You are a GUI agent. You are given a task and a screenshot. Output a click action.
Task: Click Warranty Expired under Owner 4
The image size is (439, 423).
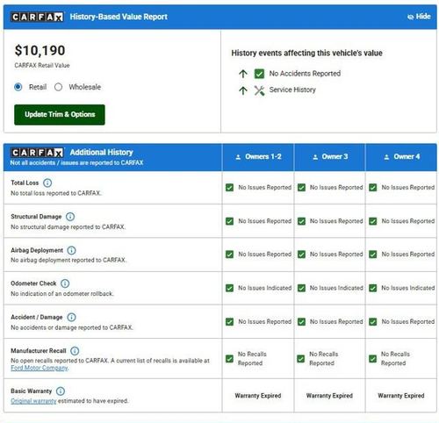pyautogui.click(x=401, y=396)
